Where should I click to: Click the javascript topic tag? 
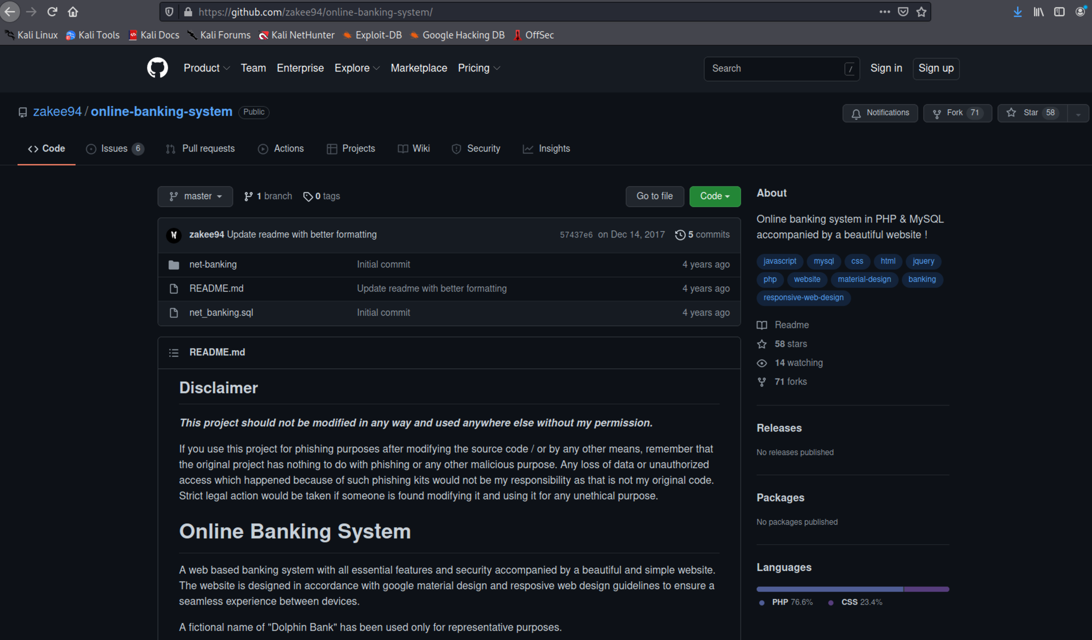[779, 261]
